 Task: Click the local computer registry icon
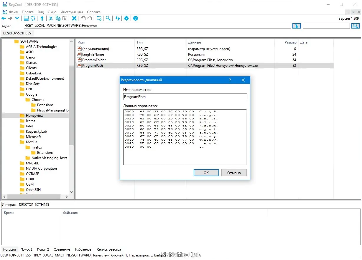point(26,18)
